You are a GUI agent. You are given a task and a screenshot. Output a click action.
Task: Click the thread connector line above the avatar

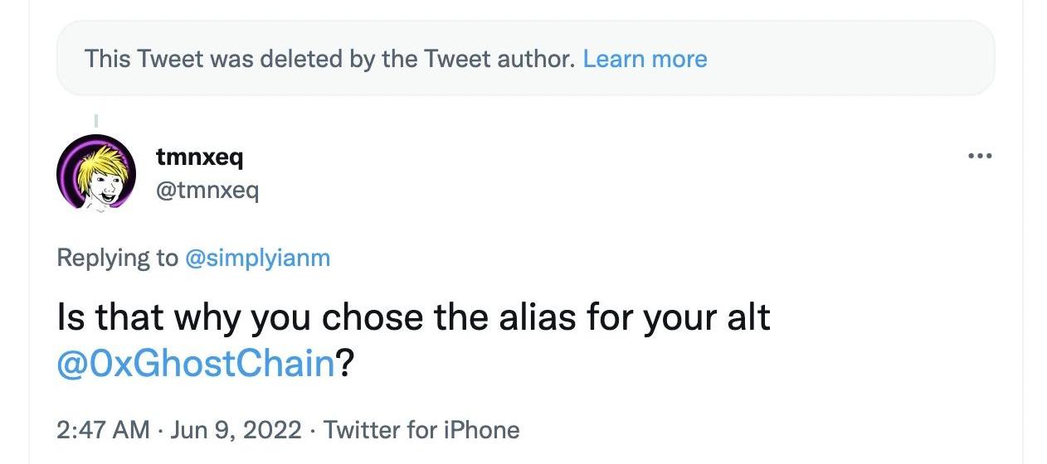(x=96, y=121)
